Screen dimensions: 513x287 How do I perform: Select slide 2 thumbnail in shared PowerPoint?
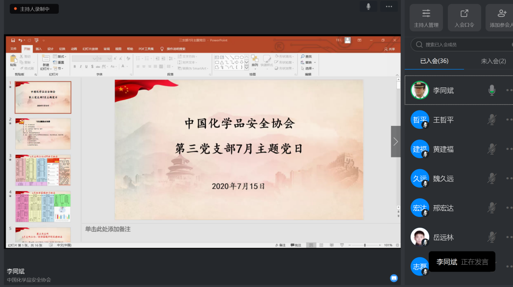43,134
